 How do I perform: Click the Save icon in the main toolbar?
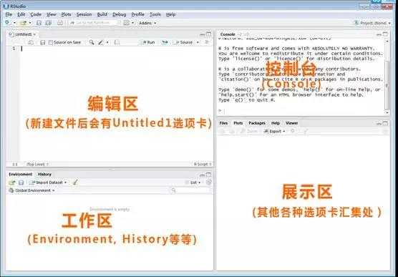39,23
